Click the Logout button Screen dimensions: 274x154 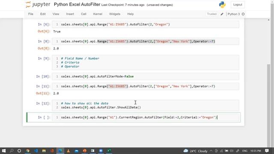[238, 5]
